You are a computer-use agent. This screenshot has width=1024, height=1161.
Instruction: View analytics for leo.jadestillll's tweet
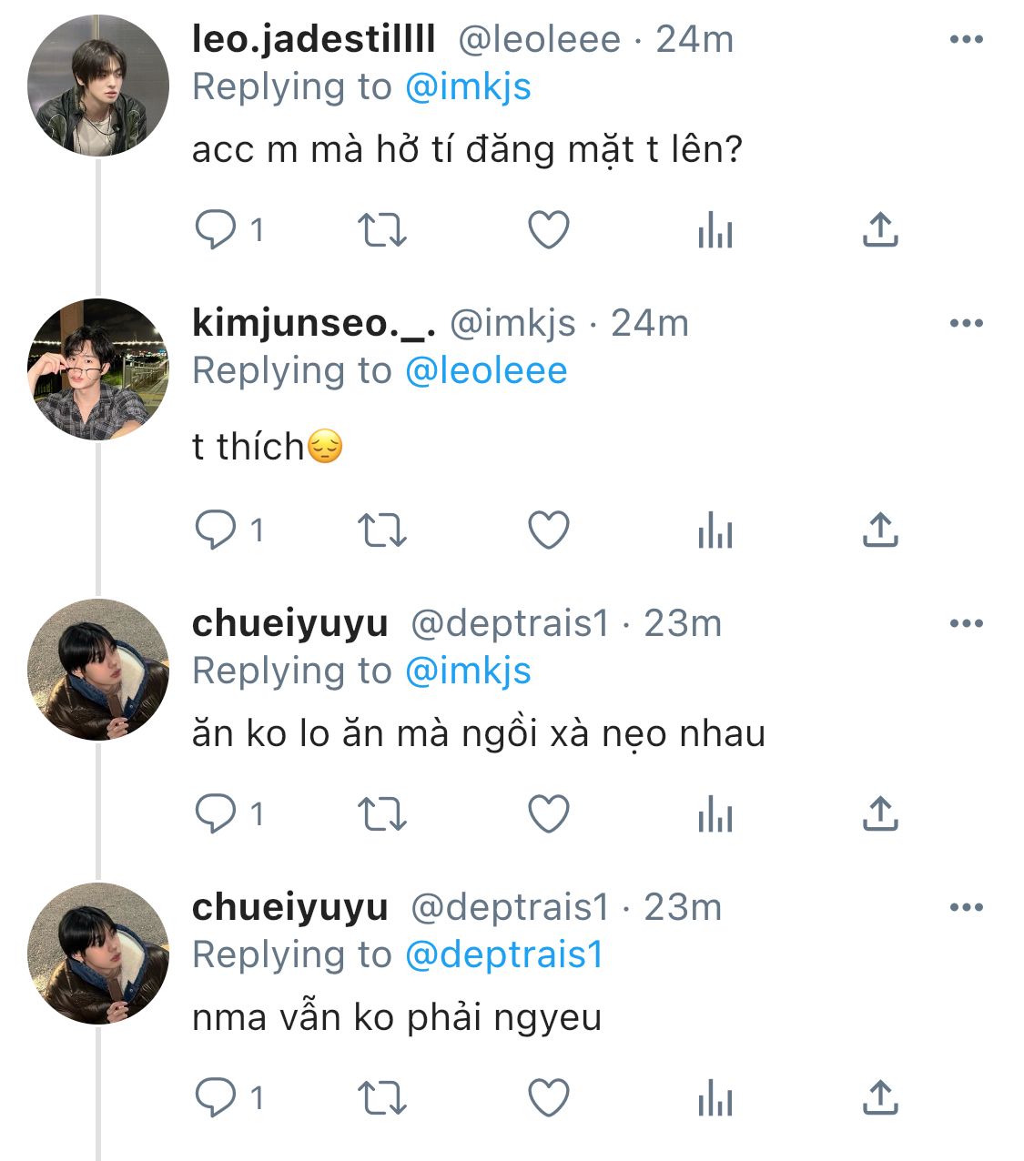[715, 230]
